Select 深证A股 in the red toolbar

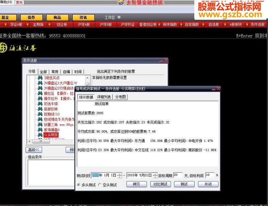[16, 25]
